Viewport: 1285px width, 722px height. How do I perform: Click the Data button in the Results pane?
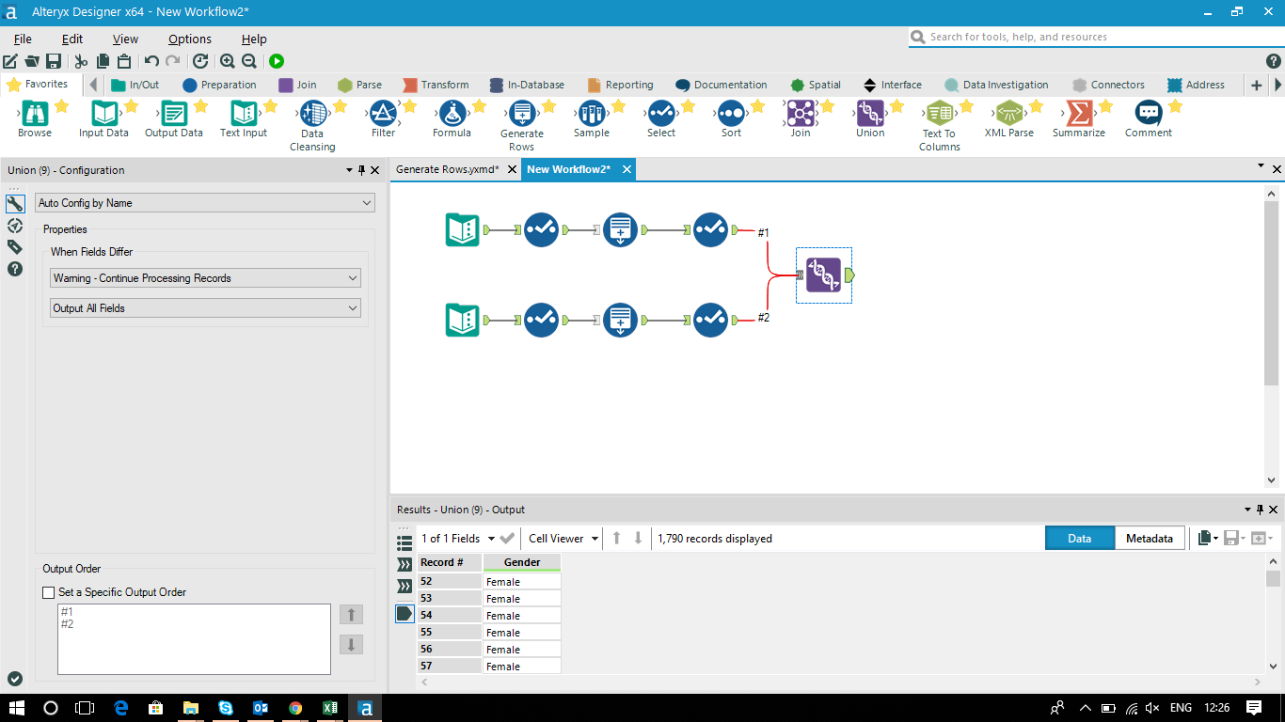[x=1080, y=538]
